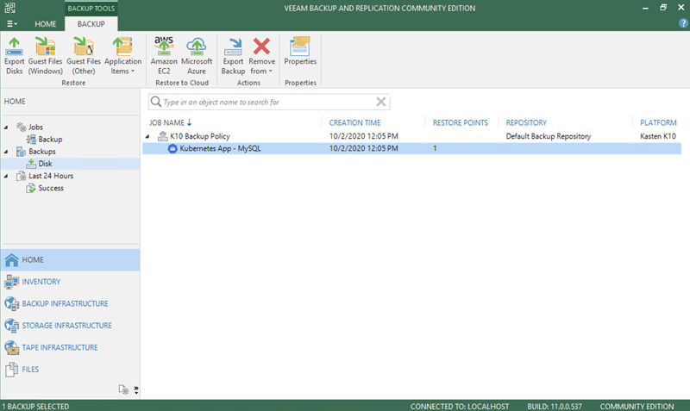Screen dimensions: 690x411
Task: Sort by the PLATFORM column header
Action: click(x=658, y=122)
